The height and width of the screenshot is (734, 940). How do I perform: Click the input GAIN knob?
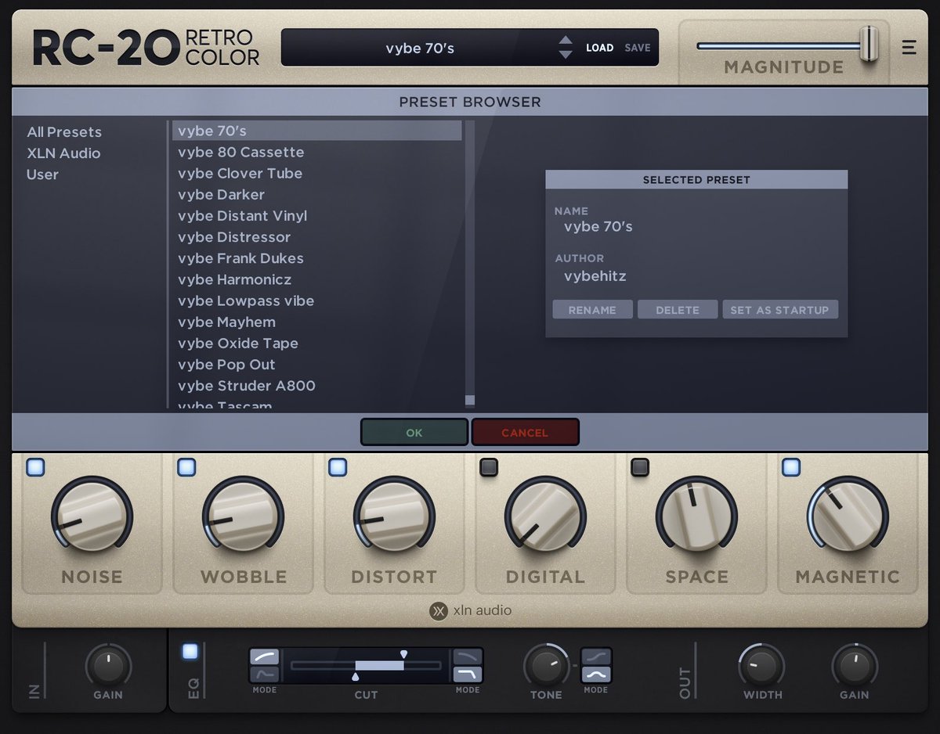(x=108, y=666)
